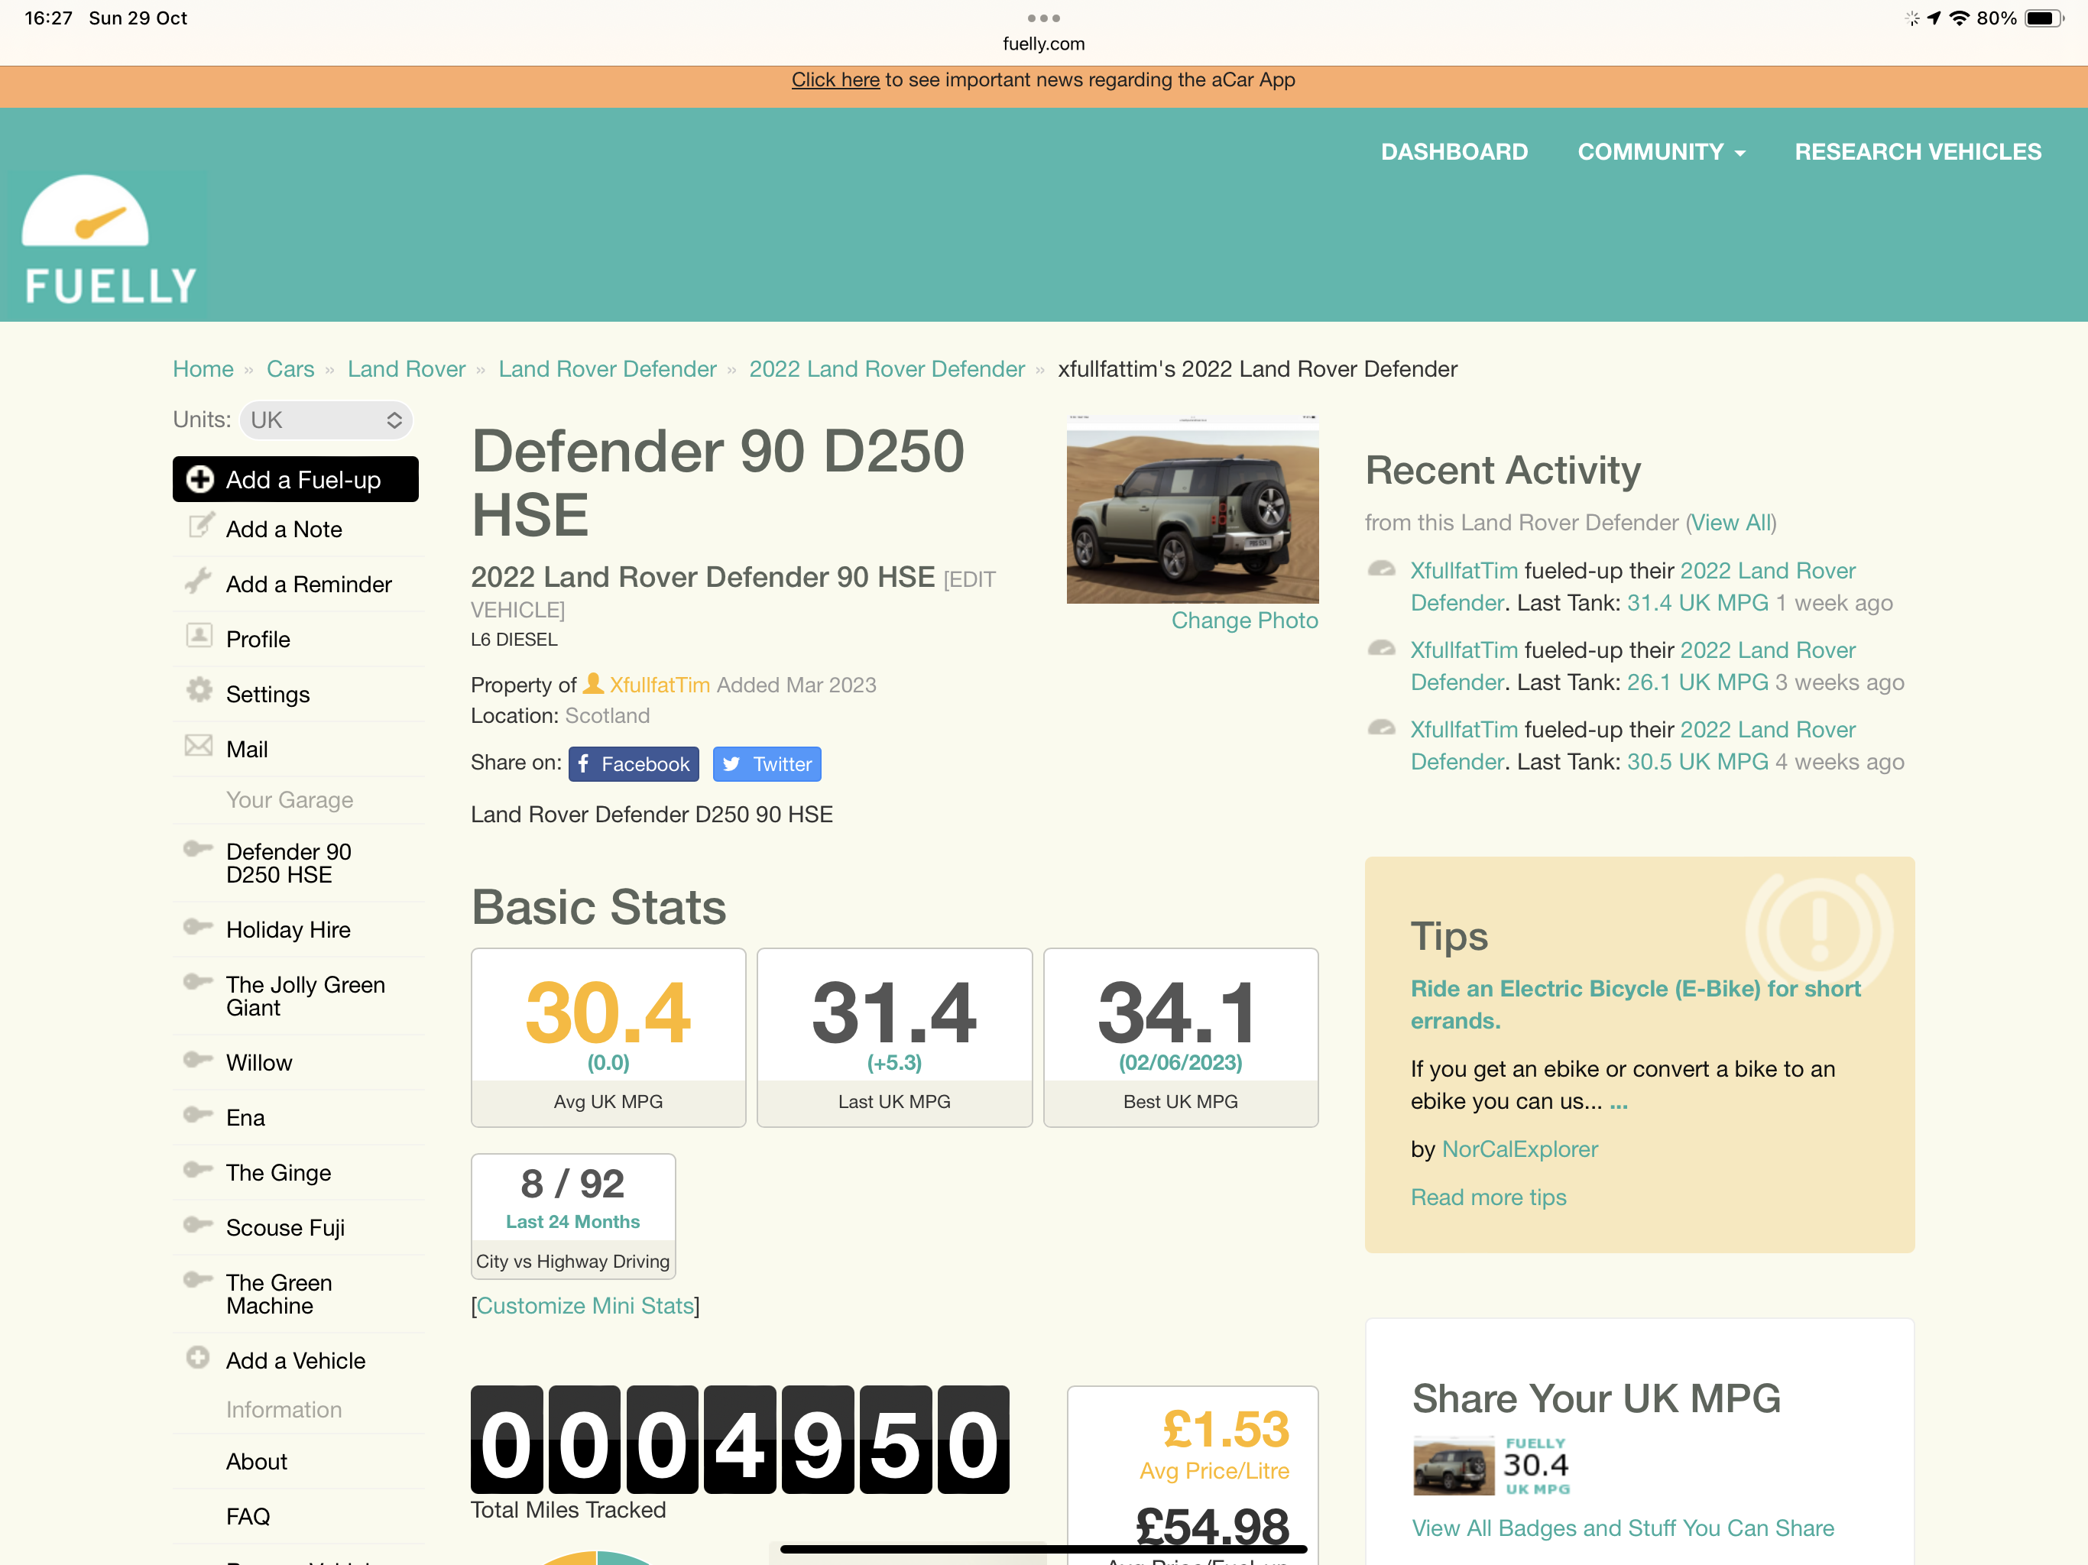Expand the Community menu
Screen dimensions: 2088x1565
pos(1662,152)
